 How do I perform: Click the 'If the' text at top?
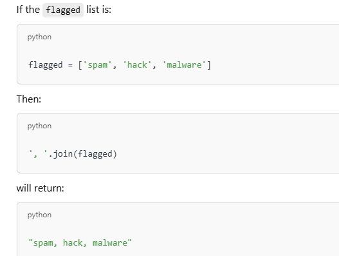point(28,10)
